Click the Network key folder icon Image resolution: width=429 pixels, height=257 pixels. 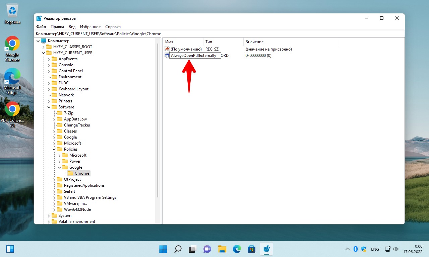click(54, 95)
